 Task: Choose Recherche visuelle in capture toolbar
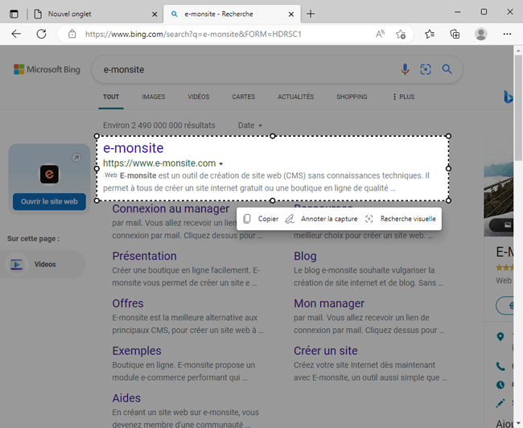400,219
